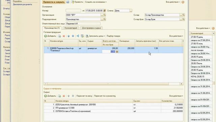
Task: Select the ПП-универсал 12 000 row
Action: (113, 108)
